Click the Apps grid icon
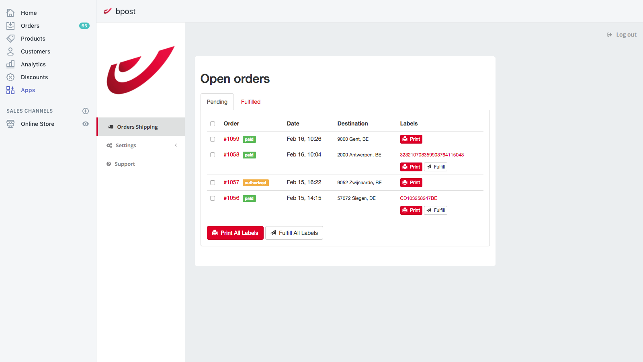The image size is (643, 362). [10, 90]
